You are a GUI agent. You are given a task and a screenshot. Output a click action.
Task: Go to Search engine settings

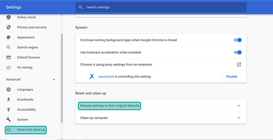click(28, 47)
